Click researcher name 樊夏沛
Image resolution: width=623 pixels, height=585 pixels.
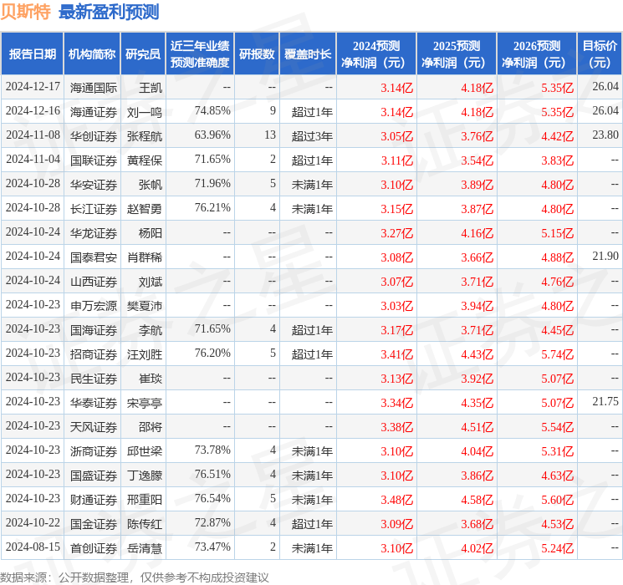coord(145,306)
